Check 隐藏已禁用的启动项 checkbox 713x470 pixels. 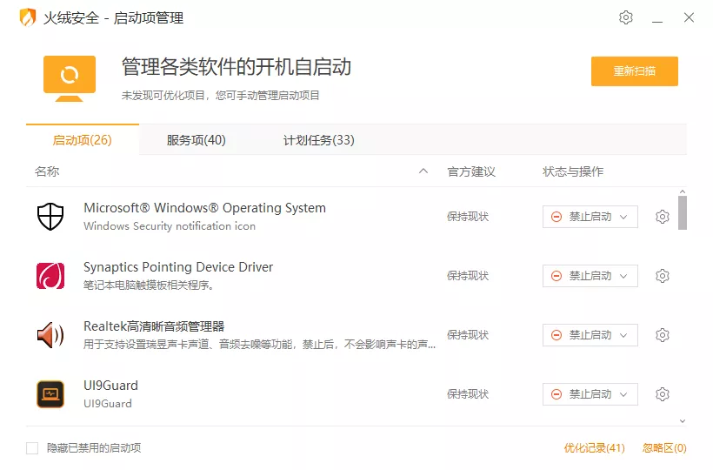(x=32, y=448)
